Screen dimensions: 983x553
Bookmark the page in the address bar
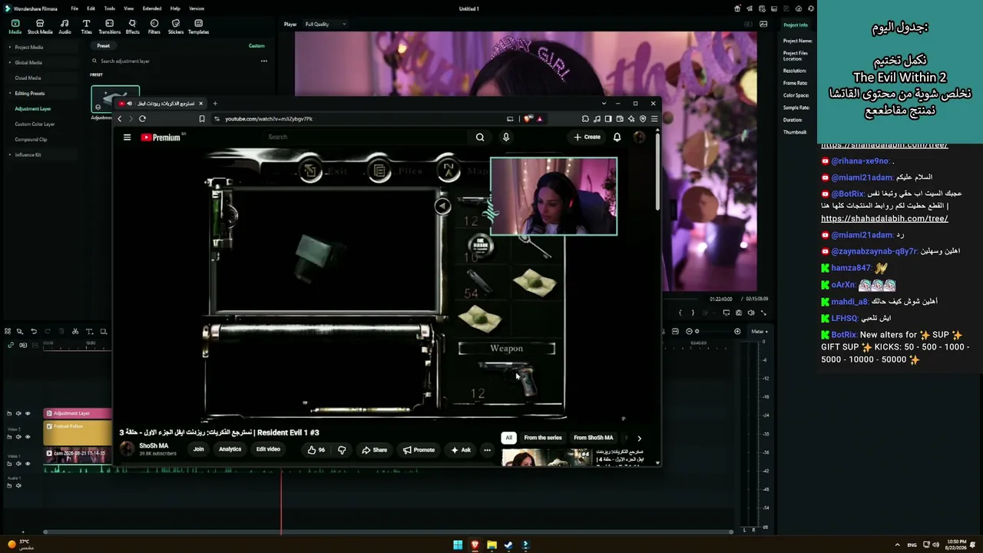(202, 119)
